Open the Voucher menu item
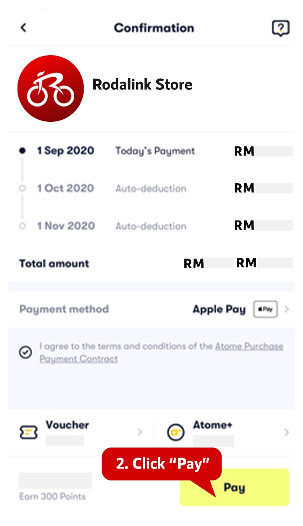 (67, 425)
